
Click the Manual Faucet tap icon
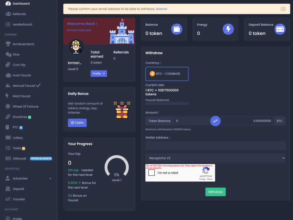(x=8, y=86)
